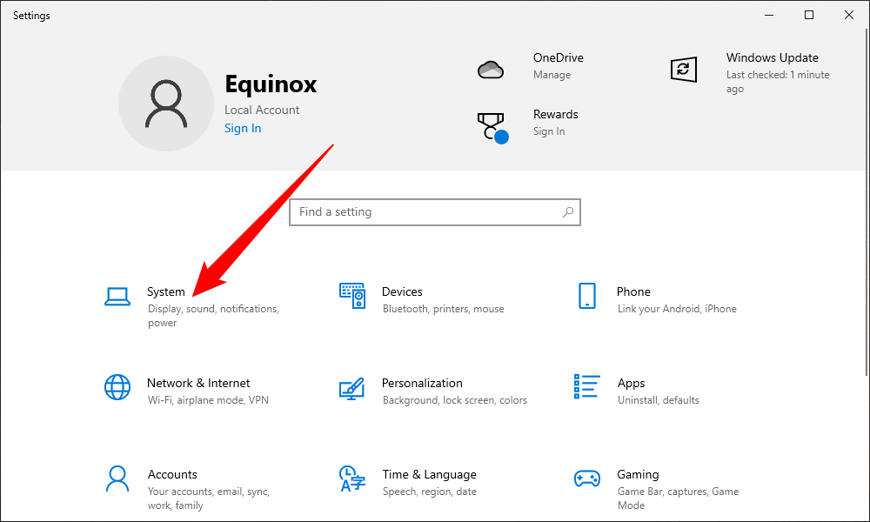Viewport: 870px width, 522px height.
Task: Open the Time & Language icon
Action: [352, 478]
